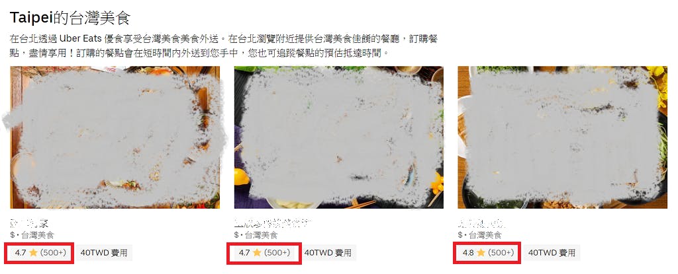
Task: Click the $ • 台灣美食 label under the left restaurant
Action: [32, 235]
